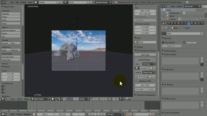Toggle Camera visibility eye in outliner
Image resolution: width=207 pixels, height=116 pixels.
click(197, 19)
